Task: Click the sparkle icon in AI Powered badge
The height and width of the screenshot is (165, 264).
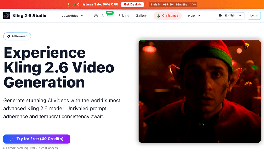Action: pyautogui.click(x=8, y=36)
